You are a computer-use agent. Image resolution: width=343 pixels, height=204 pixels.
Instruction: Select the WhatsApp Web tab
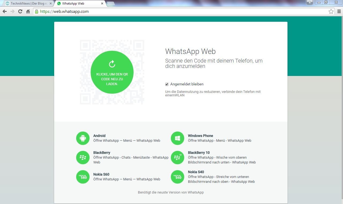coord(80,3)
